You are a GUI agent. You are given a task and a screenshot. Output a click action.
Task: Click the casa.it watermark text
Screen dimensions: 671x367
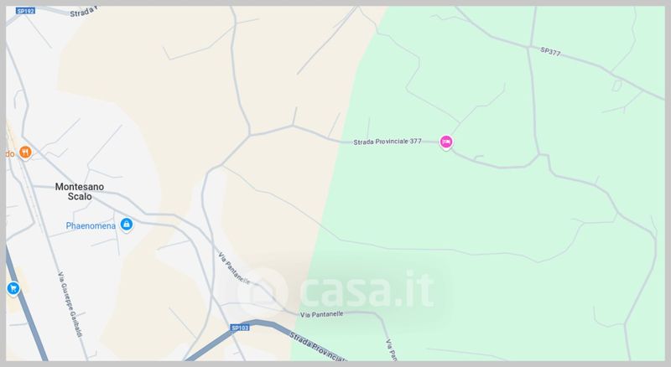(x=367, y=289)
